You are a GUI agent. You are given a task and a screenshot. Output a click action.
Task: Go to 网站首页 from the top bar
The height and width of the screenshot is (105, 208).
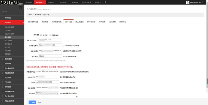98,2
